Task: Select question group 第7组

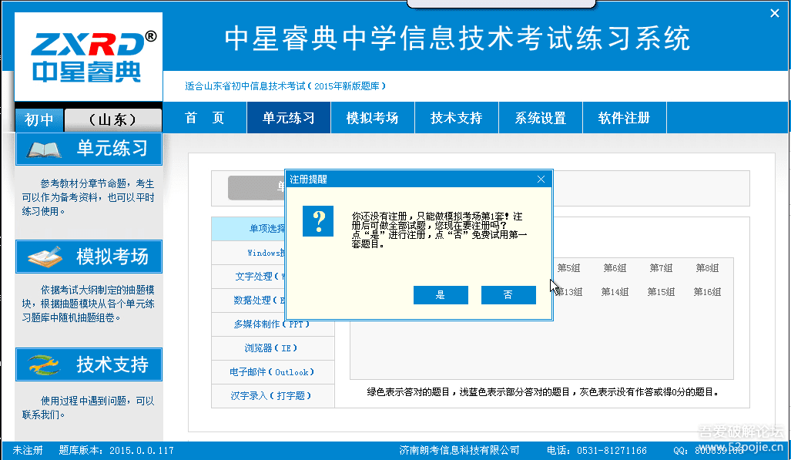Action: coord(661,268)
